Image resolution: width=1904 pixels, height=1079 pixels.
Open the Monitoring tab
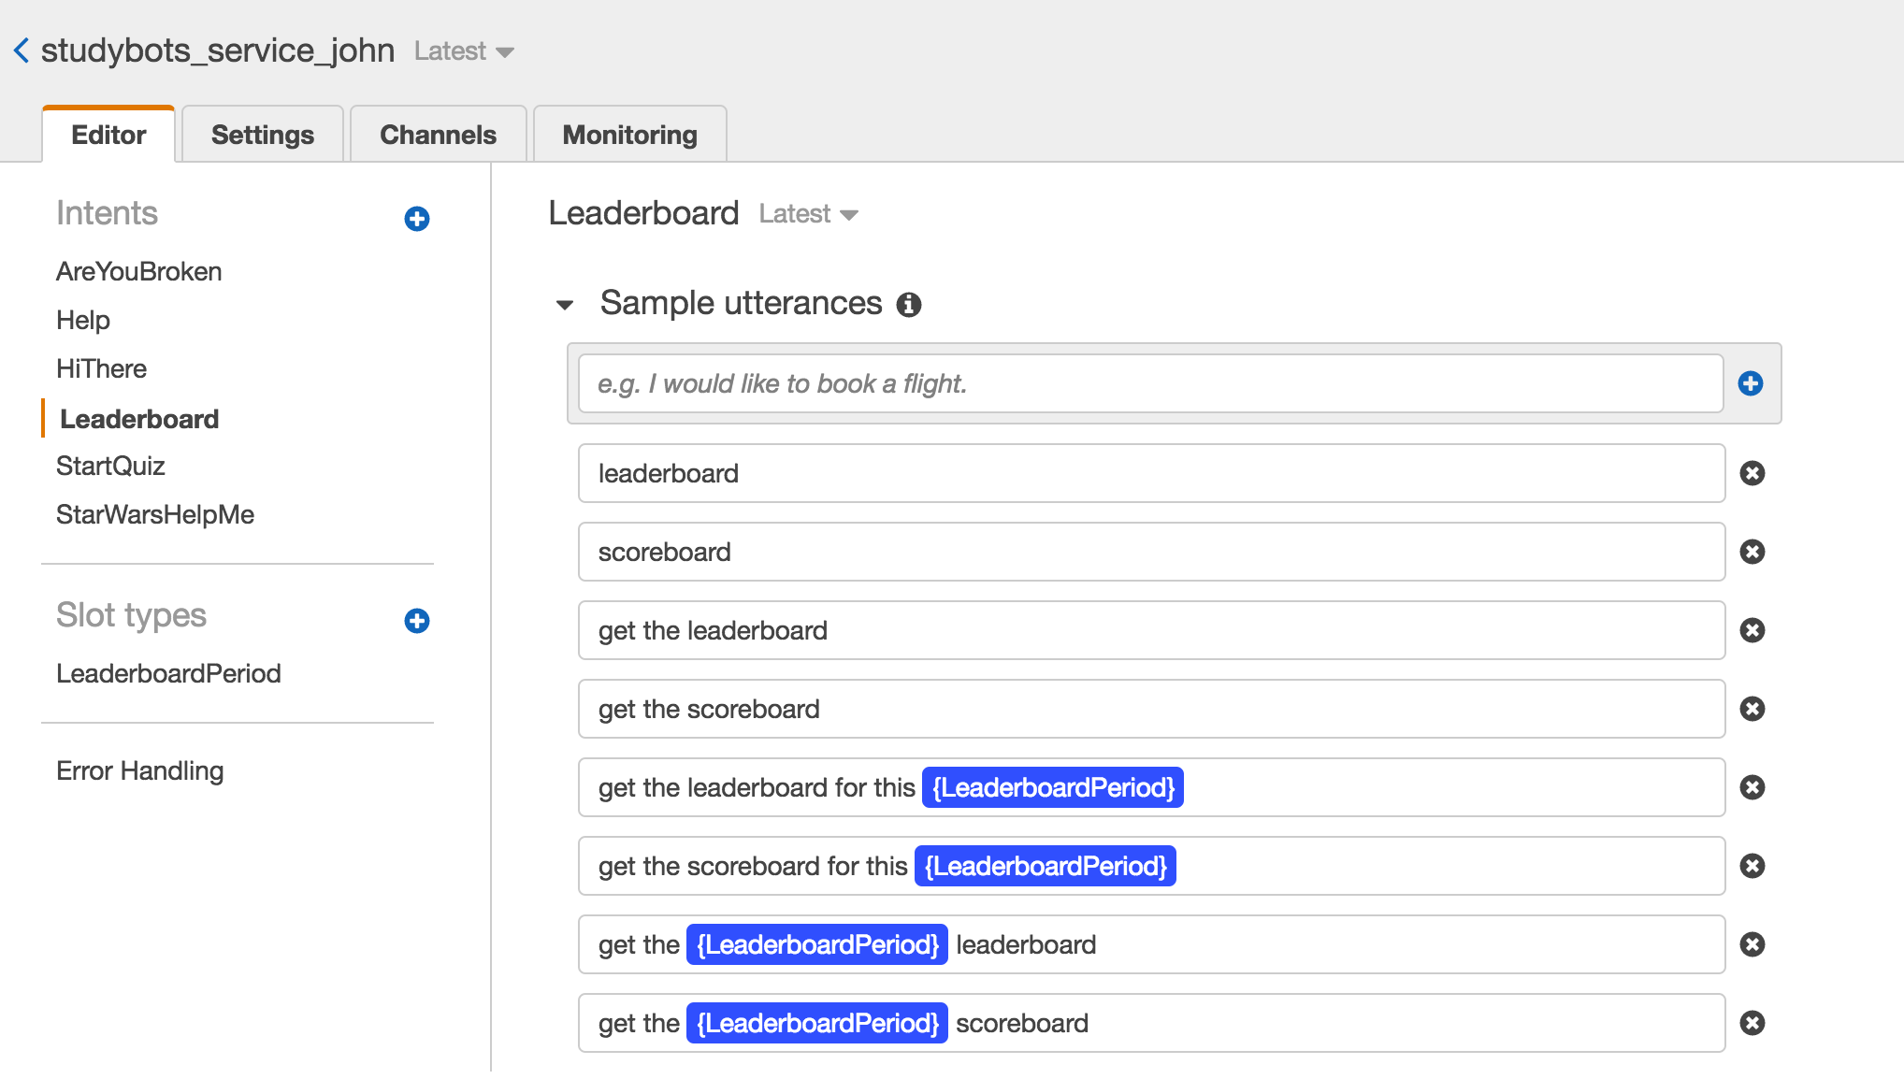coord(629,135)
